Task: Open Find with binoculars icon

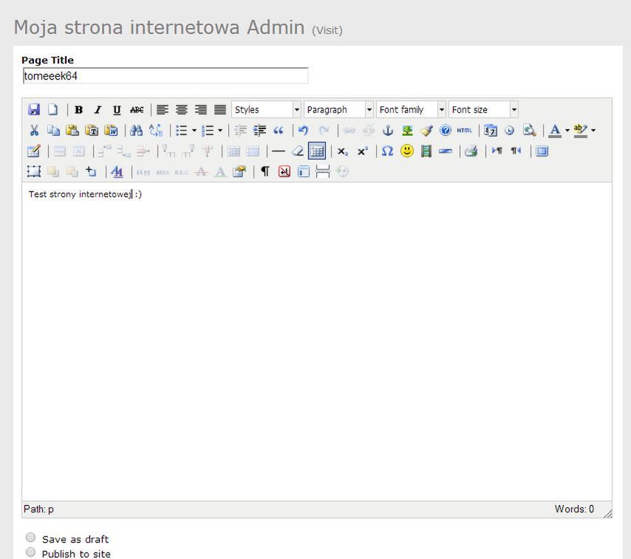Action: pos(137,130)
